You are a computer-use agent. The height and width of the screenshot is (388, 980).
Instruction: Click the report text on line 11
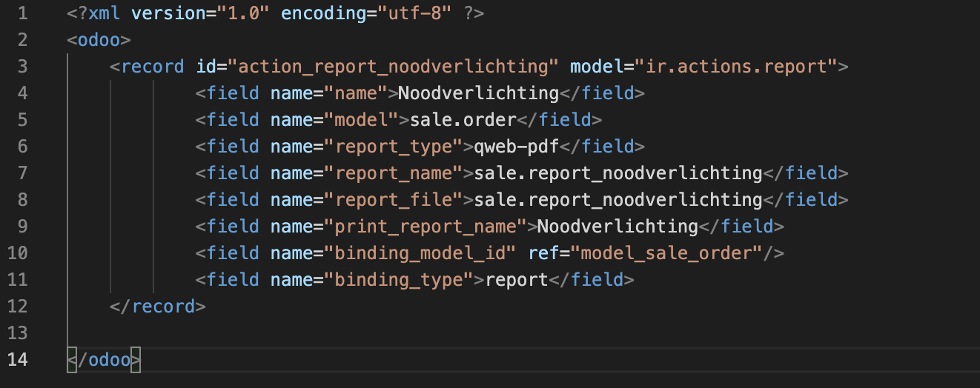tap(516, 279)
